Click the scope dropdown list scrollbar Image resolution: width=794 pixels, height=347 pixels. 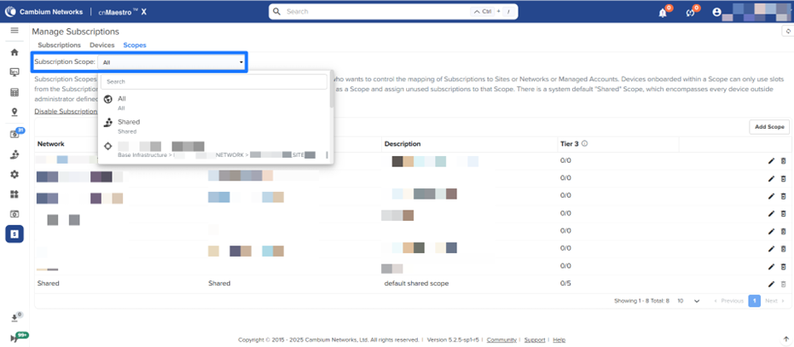pyautogui.click(x=331, y=94)
